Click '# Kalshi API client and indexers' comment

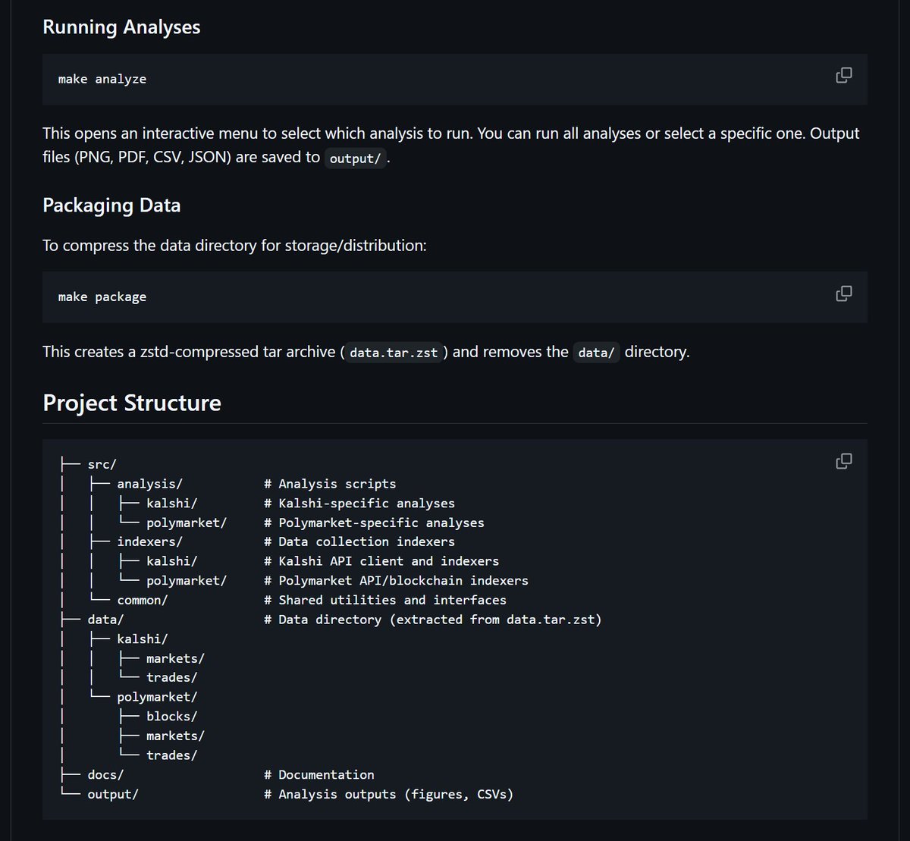pos(381,562)
